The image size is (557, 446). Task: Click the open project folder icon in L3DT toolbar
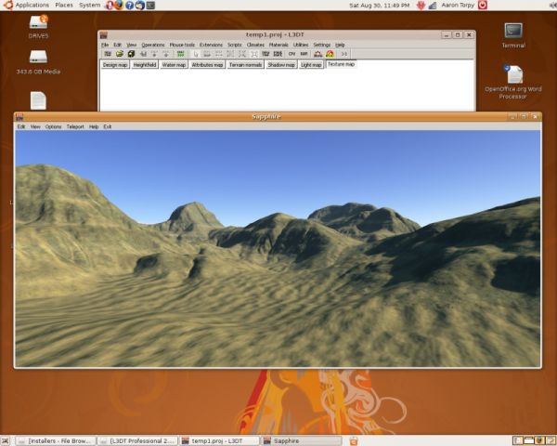pyautogui.click(x=119, y=54)
